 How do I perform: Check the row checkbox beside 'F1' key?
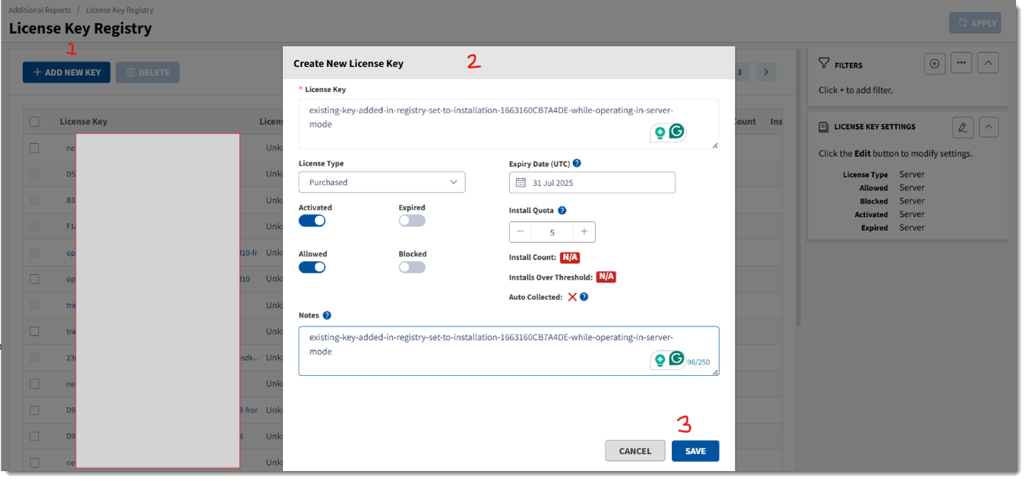[x=34, y=227]
